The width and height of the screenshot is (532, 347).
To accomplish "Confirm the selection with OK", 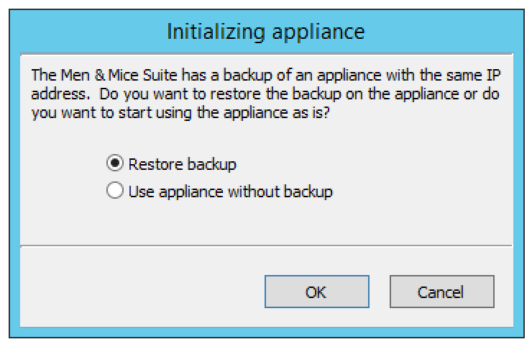I will (316, 292).
